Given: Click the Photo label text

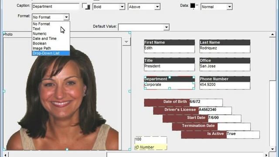Looking at the screenshot, I should click(x=8, y=34).
